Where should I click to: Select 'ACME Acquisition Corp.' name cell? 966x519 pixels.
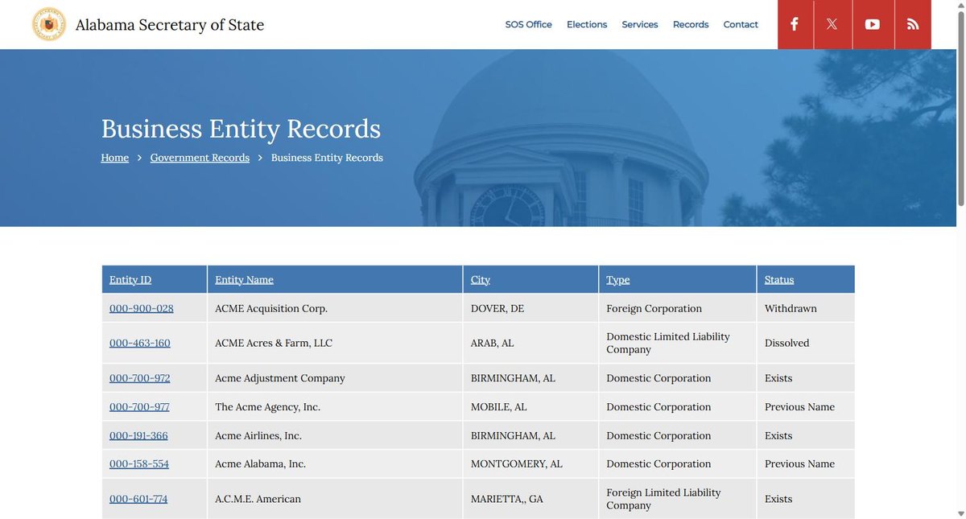pos(335,308)
